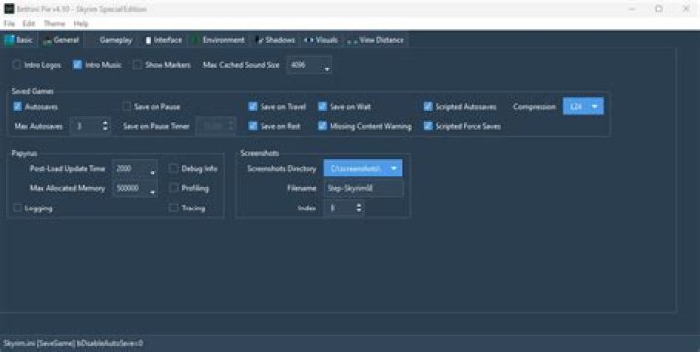
Task: Enable the Save on Pause checkbox
Action: pyautogui.click(x=126, y=107)
